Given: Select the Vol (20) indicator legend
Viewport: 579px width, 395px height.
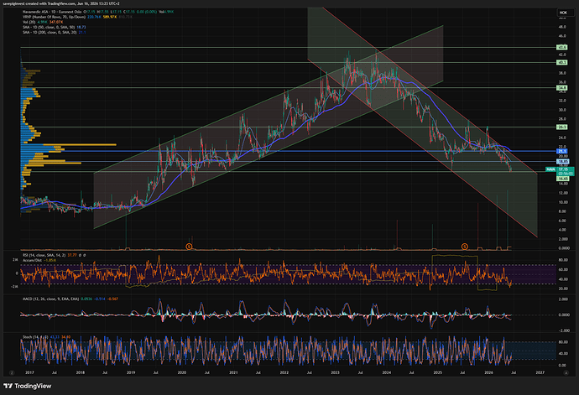Looking at the screenshot, I should tap(29, 22).
